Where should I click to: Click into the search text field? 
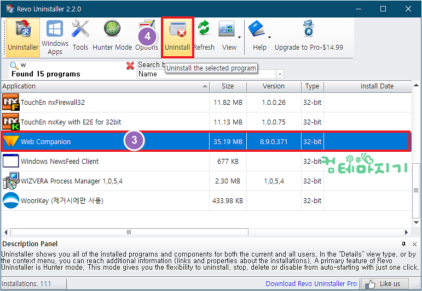[x=73, y=65]
